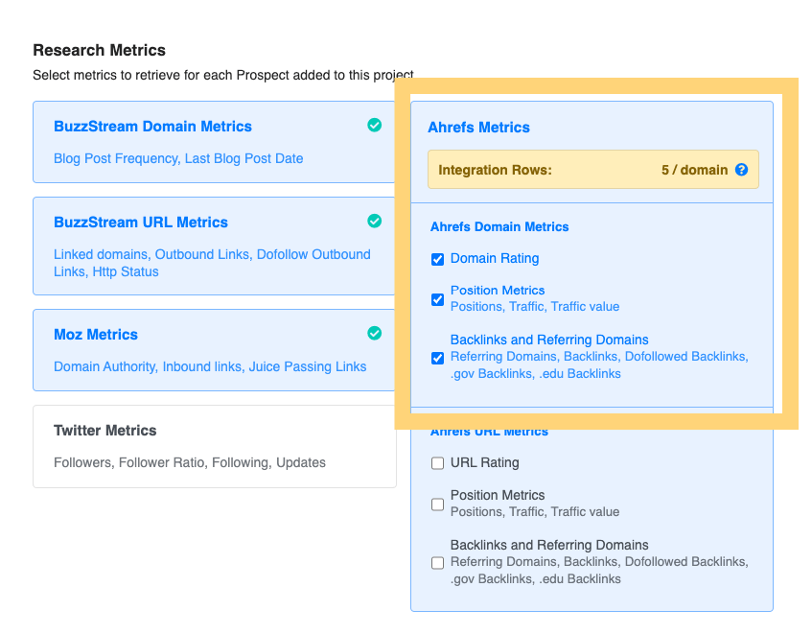
Task: Check Position Metrics under Ahrefs URL Metrics
Action: (x=437, y=505)
